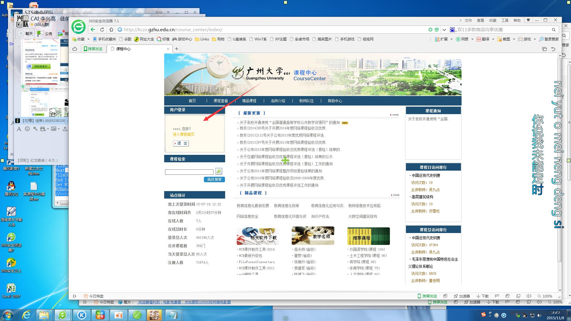
Task: Expand the 网银 dropdown
Action: click(472, 39)
